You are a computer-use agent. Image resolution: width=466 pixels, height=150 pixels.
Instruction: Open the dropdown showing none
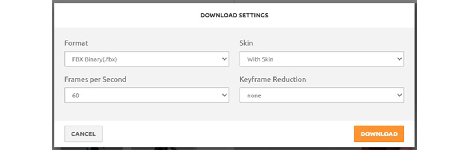point(317,95)
